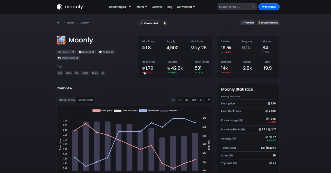This screenshot has width=331, height=173.
Task: Select the pfp tag
Action: [x=60, y=73]
